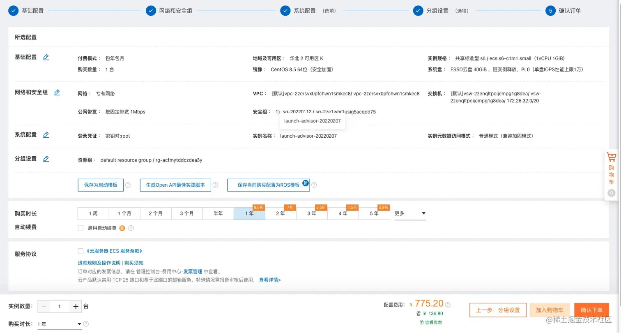Image resolution: width=621 pixels, height=333 pixels.
Task: Click the 新 badge on ROS模板 button
Action: click(x=305, y=183)
